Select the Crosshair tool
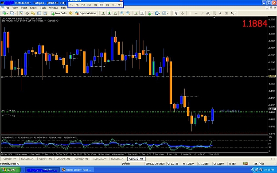The height and width of the screenshot is (173, 277). click(x=183, y=13)
